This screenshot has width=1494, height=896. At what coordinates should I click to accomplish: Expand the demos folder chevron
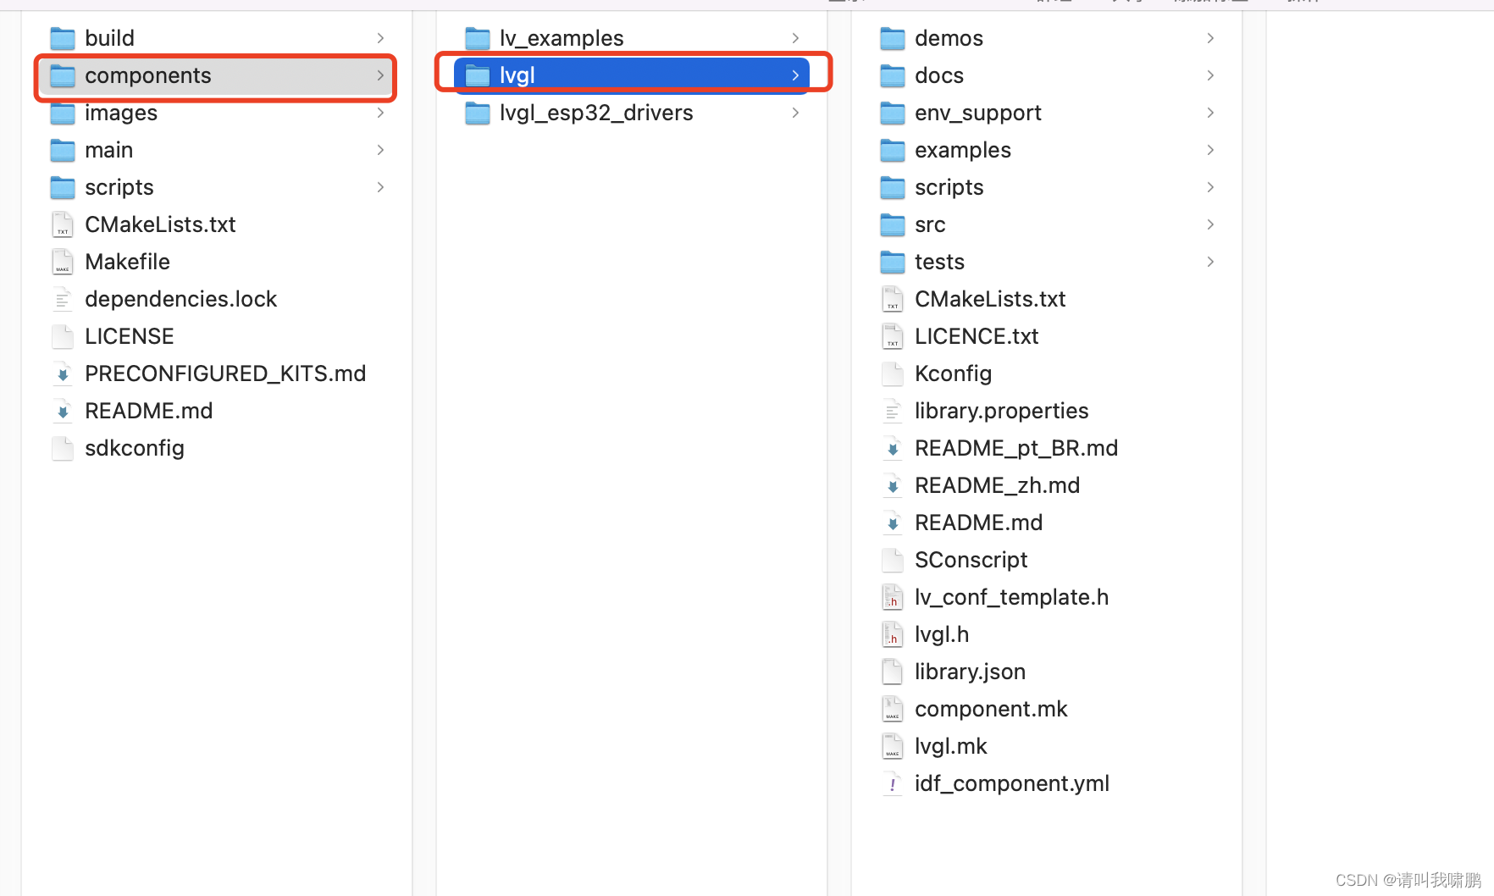tap(1210, 38)
